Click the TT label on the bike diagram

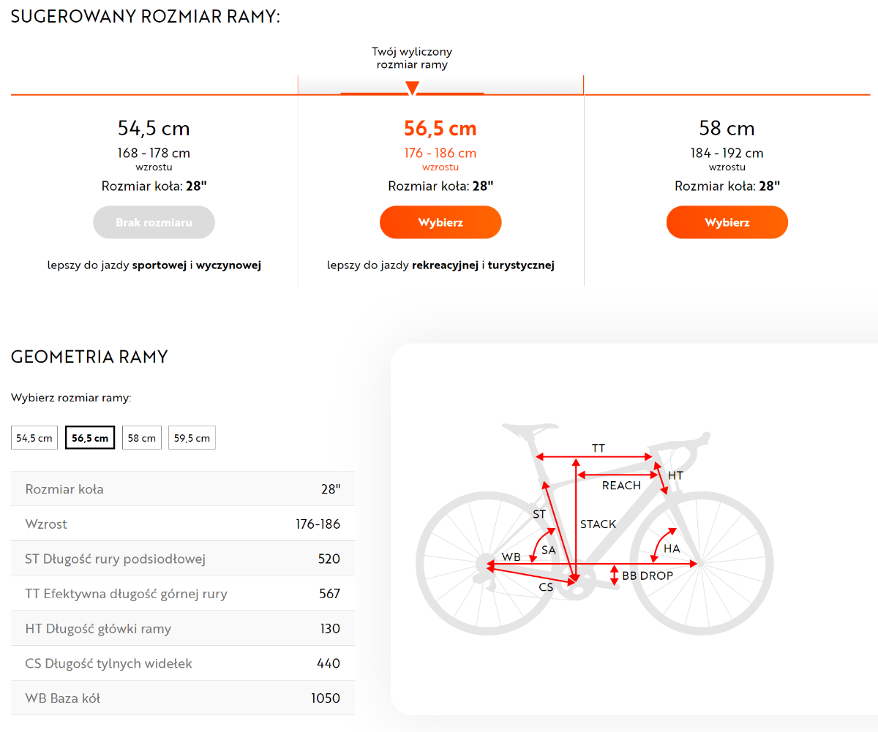(x=599, y=448)
